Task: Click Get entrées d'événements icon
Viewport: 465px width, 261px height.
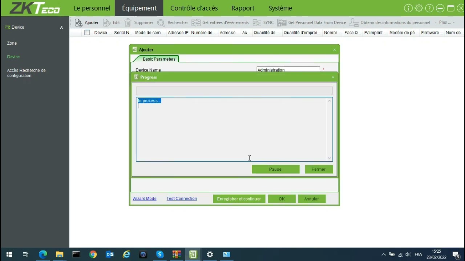Action: point(196,22)
